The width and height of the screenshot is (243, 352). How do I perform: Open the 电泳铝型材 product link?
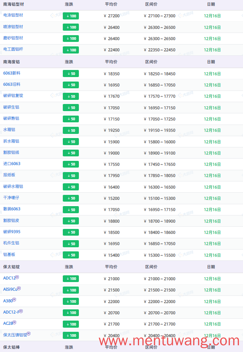tap(13, 15)
